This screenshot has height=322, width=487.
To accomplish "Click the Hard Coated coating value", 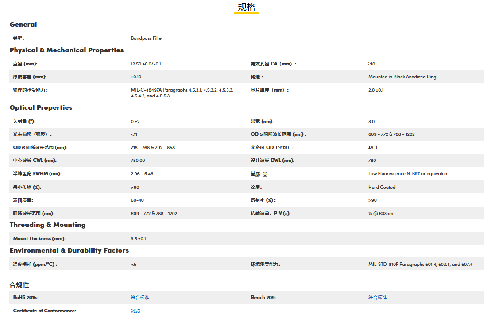I will pos(382,187).
